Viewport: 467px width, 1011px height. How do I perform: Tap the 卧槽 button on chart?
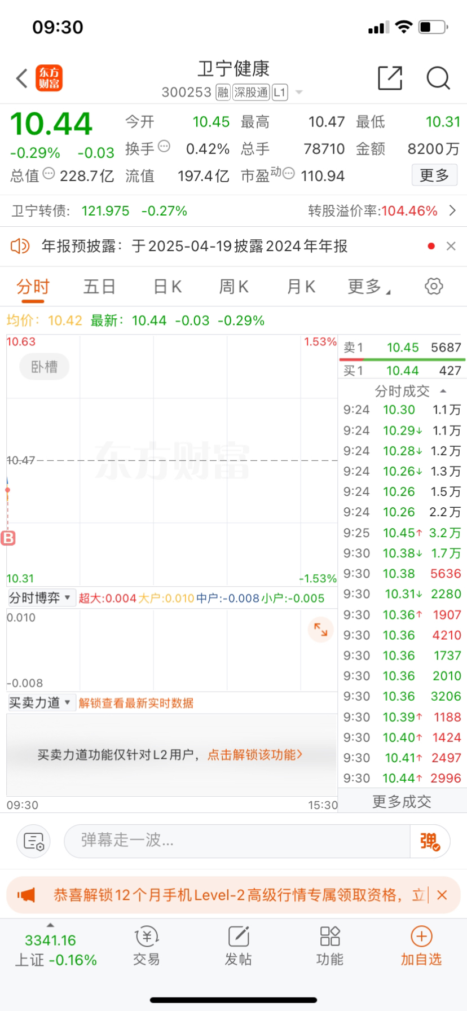coord(44,367)
